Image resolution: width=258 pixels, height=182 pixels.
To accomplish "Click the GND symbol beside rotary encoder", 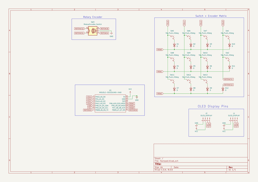I will pyautogui.click(x=112, y=33).
